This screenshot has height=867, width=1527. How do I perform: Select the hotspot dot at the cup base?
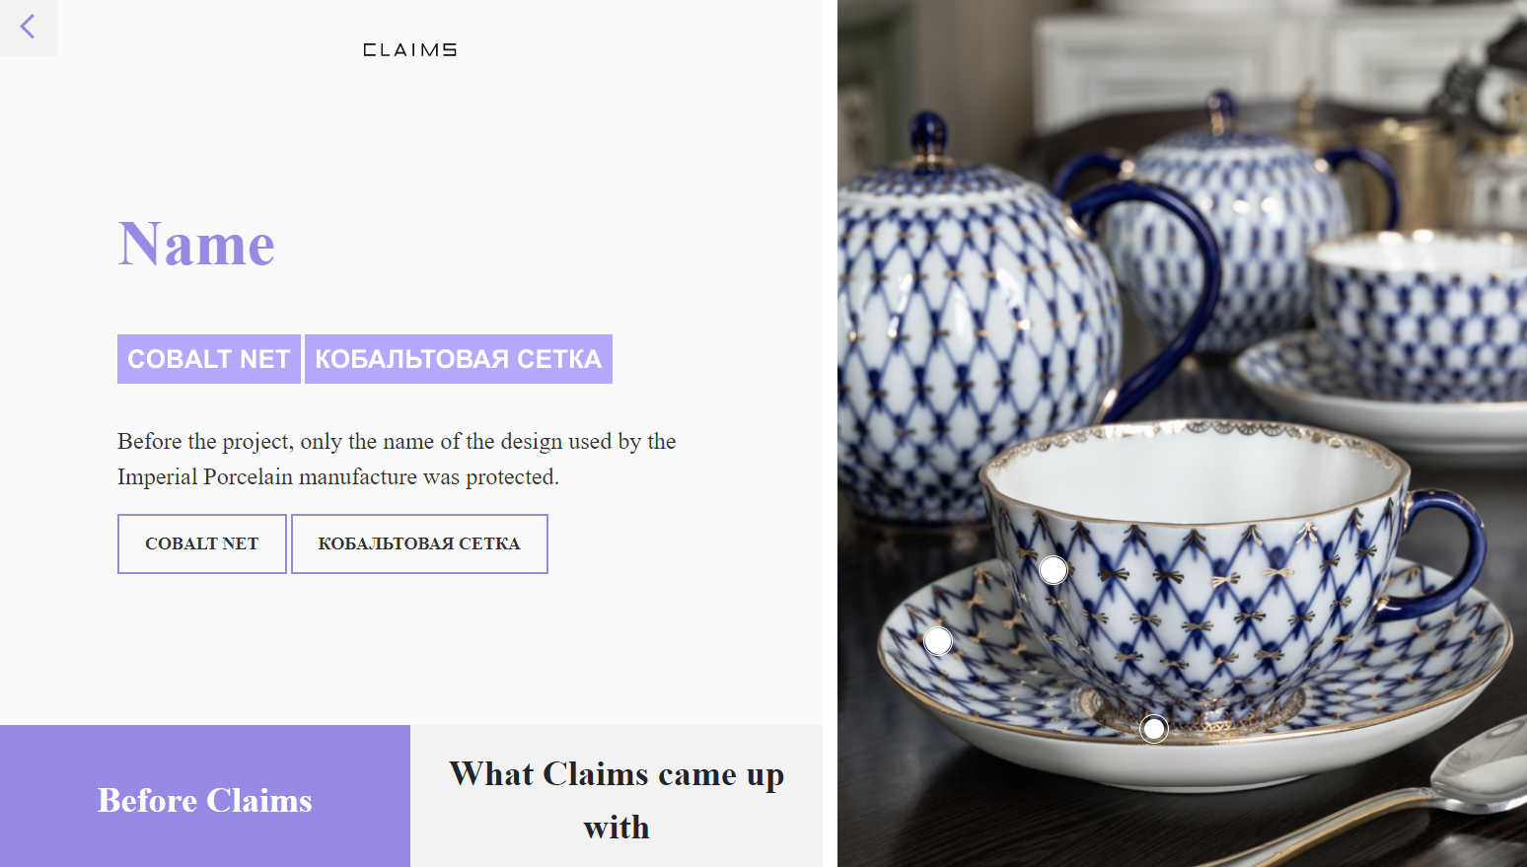[x=1154, y=729]
